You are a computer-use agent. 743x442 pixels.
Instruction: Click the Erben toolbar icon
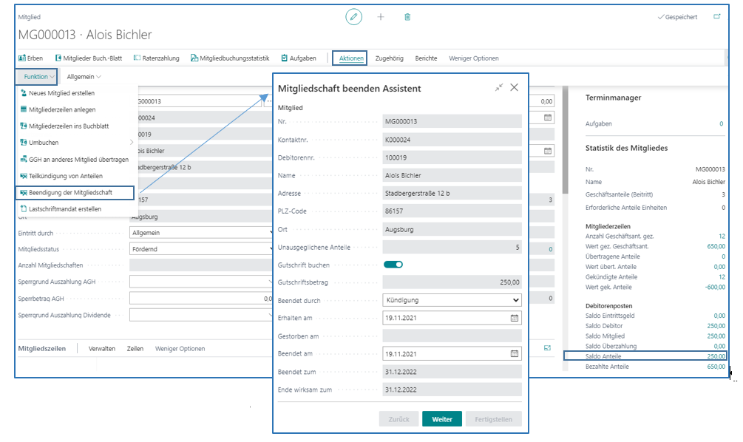tap(30, 58)
